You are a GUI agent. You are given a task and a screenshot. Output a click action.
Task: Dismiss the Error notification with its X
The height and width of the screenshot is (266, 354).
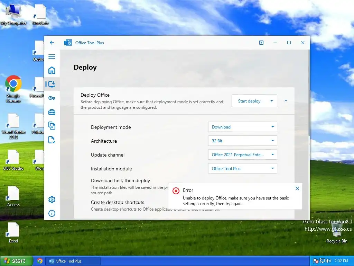(x=297, y=188)
